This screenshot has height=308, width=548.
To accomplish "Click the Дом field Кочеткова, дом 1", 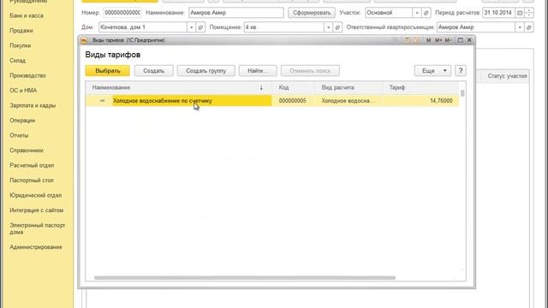I will click(x=143, y=27).
